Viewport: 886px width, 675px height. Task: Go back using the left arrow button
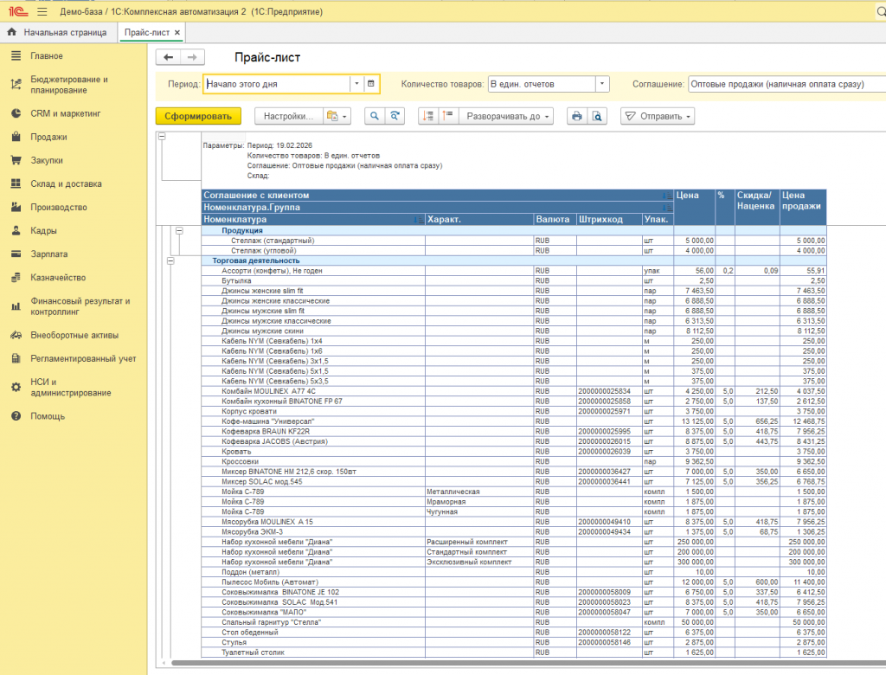pos(169,57)
